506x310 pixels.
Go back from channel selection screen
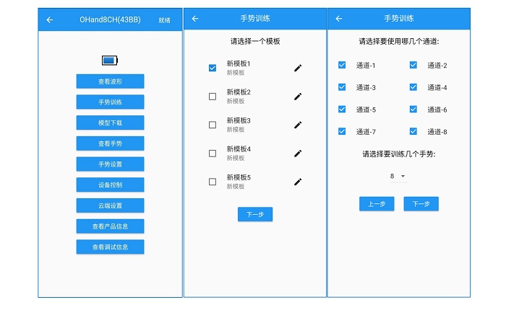click(x=338, y=19)
